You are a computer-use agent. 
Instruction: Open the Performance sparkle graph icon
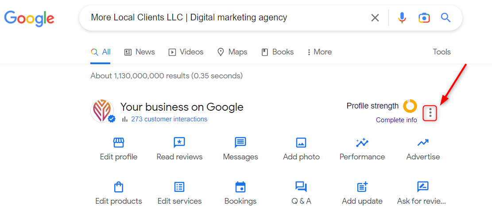click(x=362, y=143)
